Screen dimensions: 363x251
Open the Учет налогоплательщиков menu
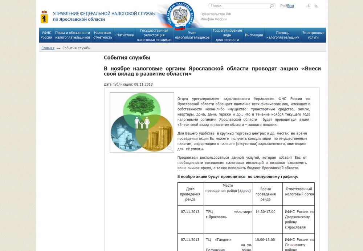pos(192,35)
